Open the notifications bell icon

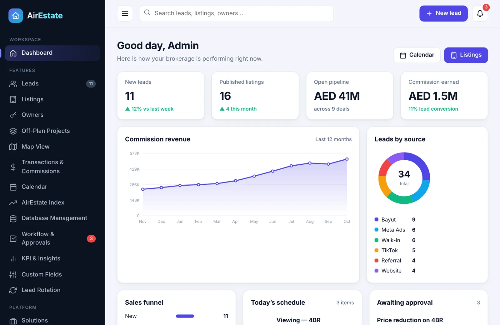click(x=480, y=13)
